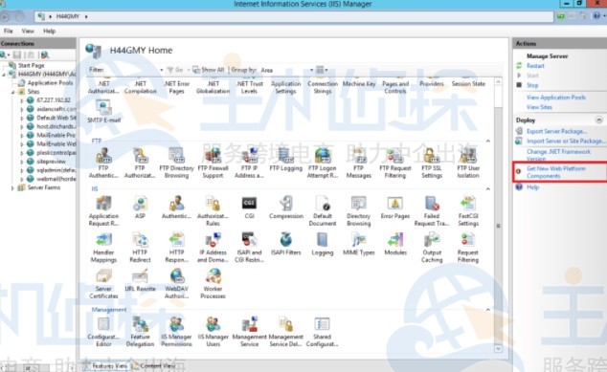Click View Sites link
The height and width of the screenshot is (372, 607).
[539, 107]
